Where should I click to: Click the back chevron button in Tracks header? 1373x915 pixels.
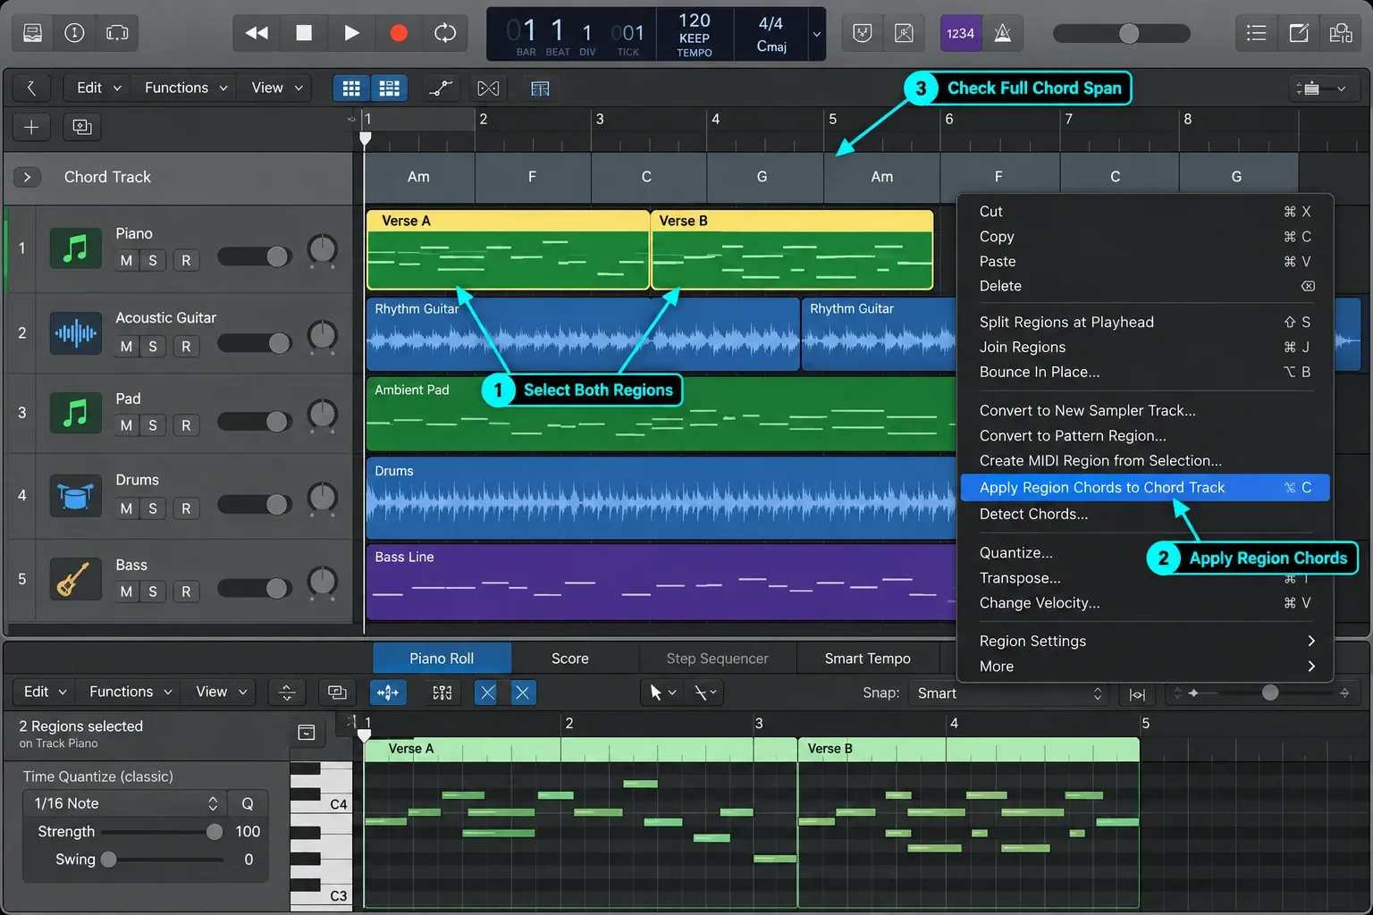(31, 88)
